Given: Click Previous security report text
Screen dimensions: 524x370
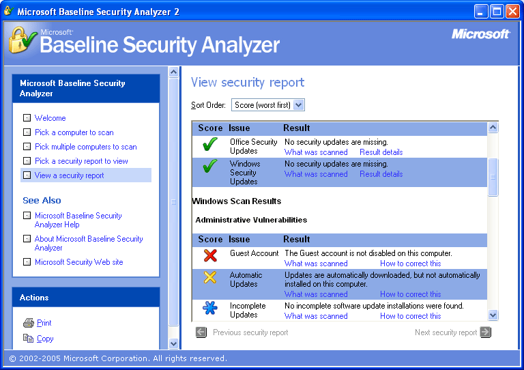Looking at the screenshot, I should [x=250, y=332].
